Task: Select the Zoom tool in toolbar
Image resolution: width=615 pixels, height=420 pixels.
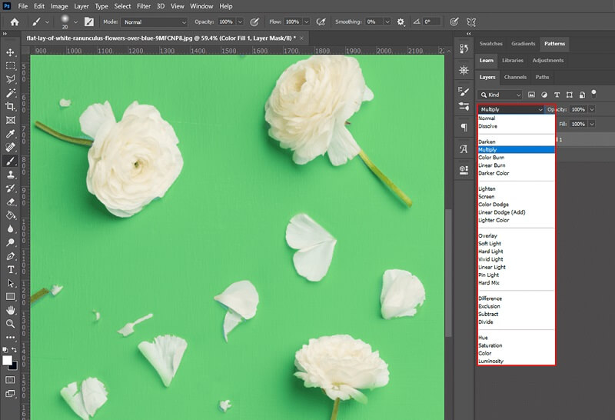Action: (11, 324)
